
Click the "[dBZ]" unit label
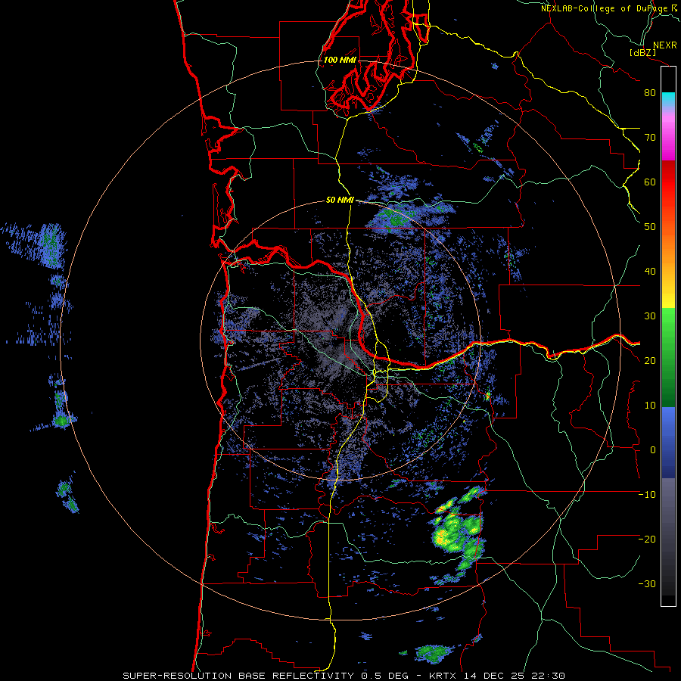click(642, 53)
